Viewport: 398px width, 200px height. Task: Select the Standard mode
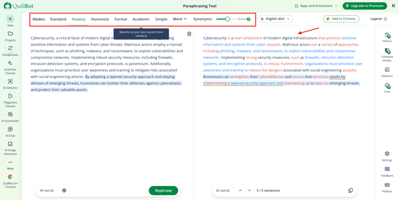click(x=58, y=19)
